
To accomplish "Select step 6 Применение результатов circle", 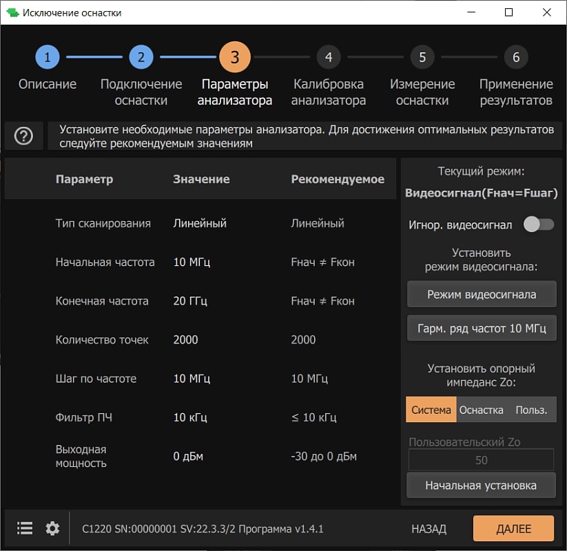I will coord(516,57).
